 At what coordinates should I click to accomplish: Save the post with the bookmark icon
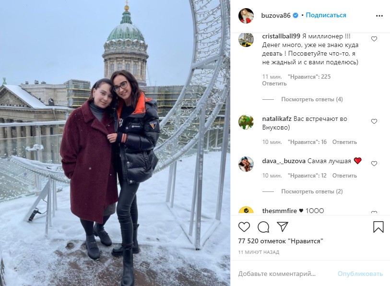(x=378, y=227)
